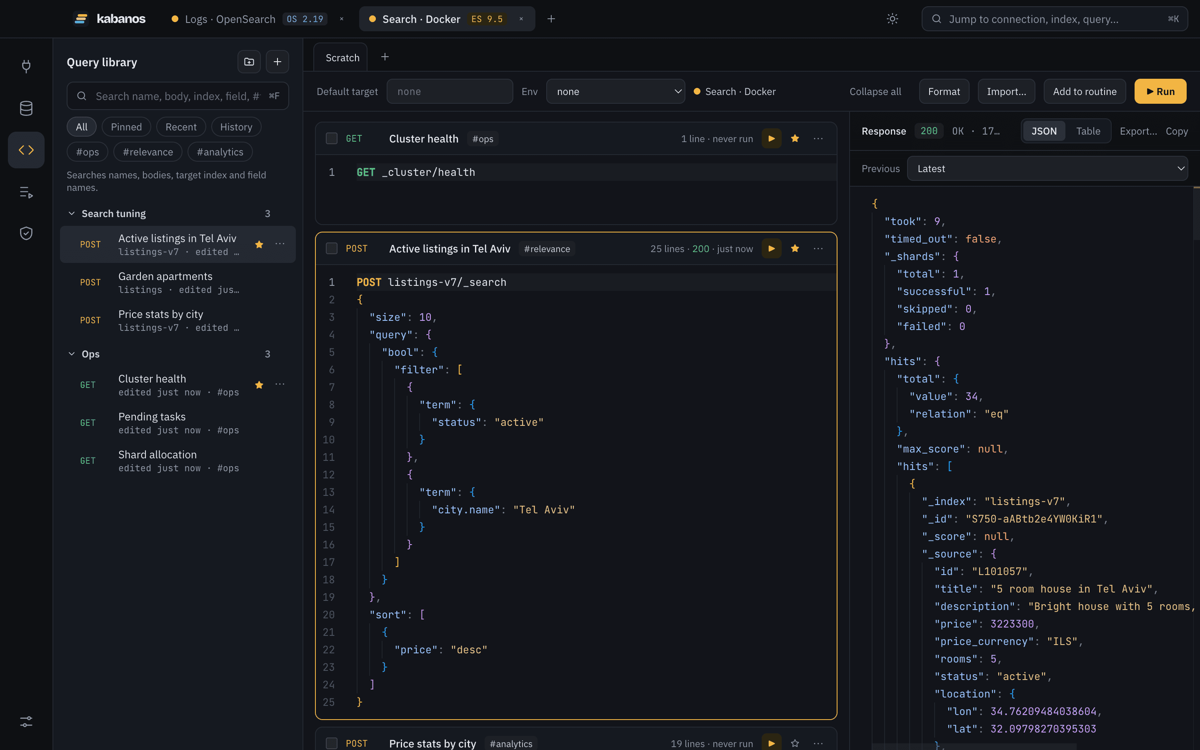
Task: Run the Cluster health cell with play icon
Action: pyautogui.click(x=771, y=139)
